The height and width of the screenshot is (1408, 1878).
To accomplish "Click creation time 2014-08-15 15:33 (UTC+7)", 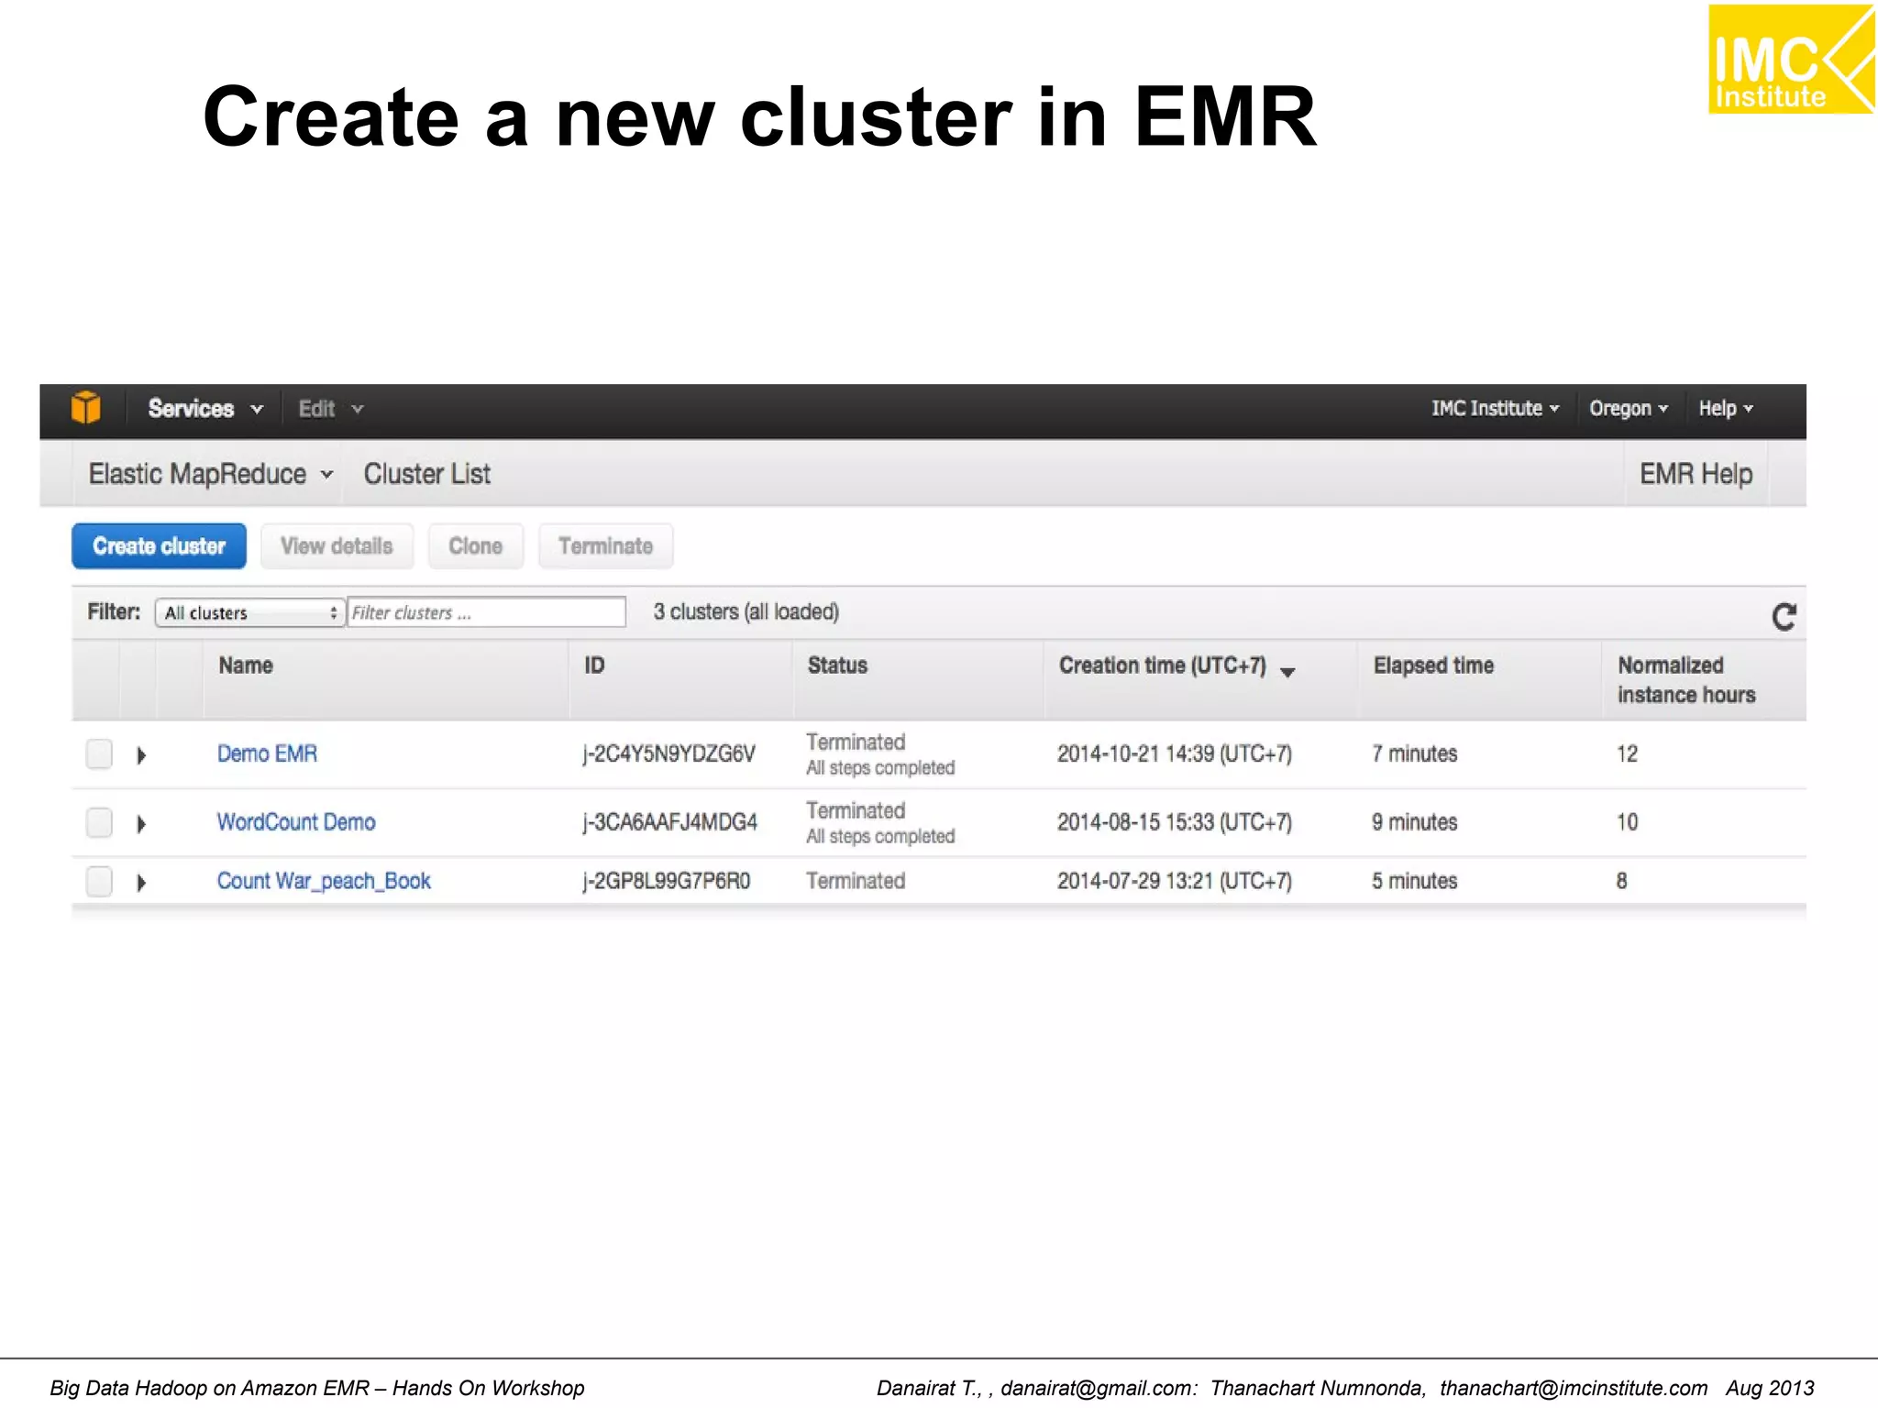I will coord(1175,822).
